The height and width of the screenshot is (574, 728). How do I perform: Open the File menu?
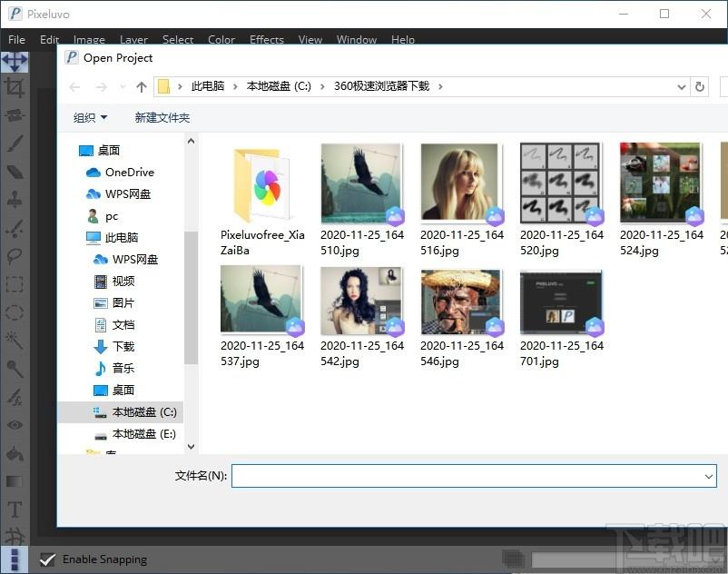pyautogui.click(x=16, y=40)
